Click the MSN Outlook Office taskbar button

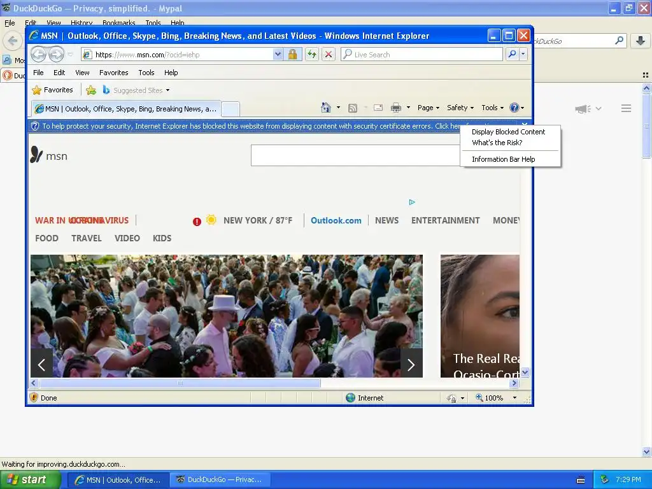pyautogui.click(x=118, y=480)
